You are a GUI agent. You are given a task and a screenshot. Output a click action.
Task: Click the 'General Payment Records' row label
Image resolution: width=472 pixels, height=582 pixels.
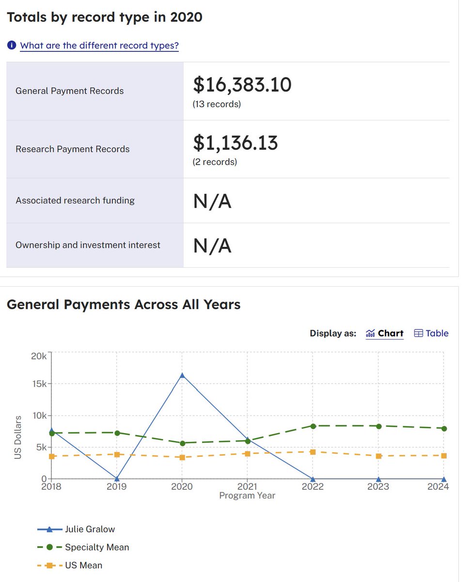[x=70, y=91]
